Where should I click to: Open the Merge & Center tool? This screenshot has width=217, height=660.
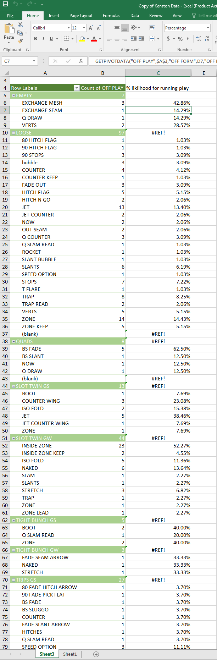tap(152, 39)
